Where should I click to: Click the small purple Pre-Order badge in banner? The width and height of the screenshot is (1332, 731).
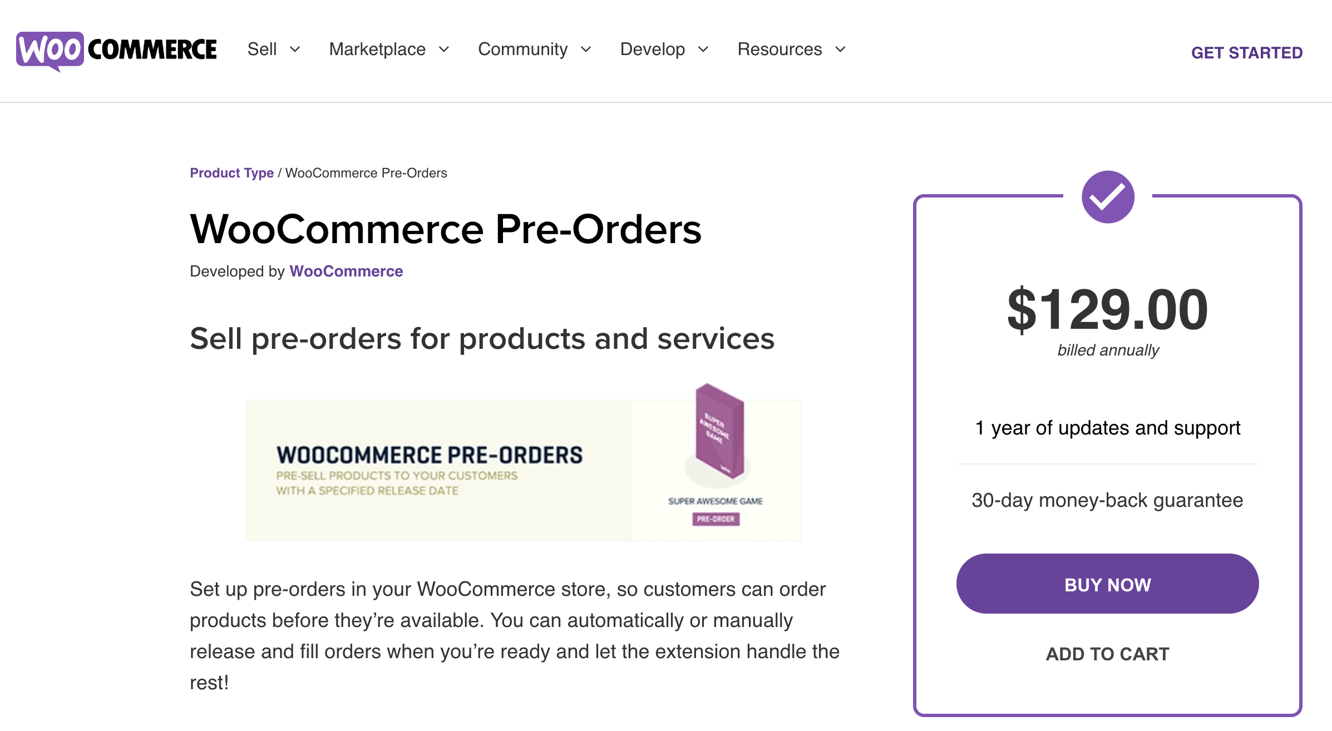pyautogui.click(x=716, y=519)
